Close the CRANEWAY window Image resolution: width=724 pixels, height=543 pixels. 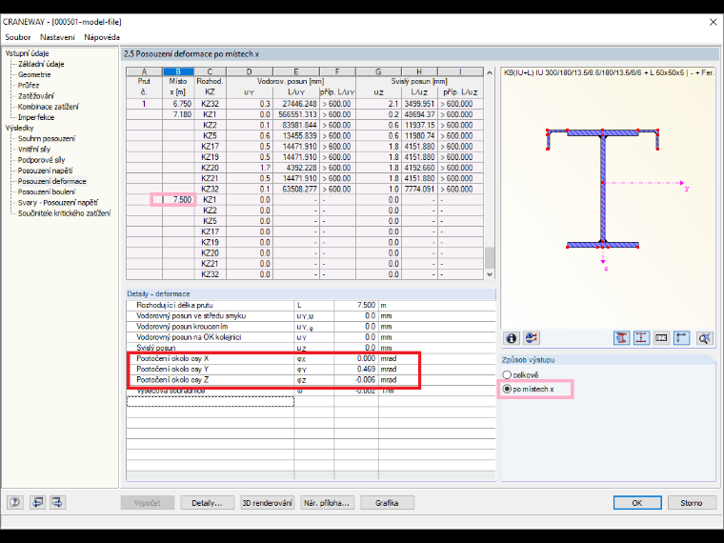[713, 22]
